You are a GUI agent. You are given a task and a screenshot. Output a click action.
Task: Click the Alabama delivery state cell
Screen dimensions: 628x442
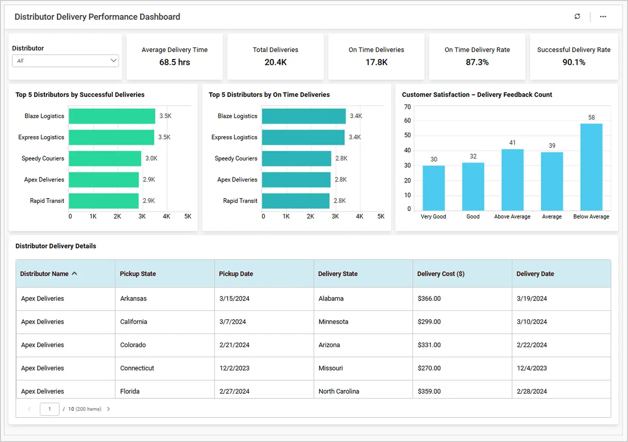pos(363,299)
